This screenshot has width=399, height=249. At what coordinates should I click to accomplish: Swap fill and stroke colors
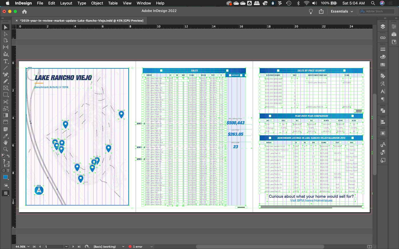tap(8, 156)
